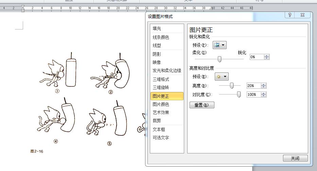The height and width of the screenshot is (171, 317).
Task: Click the 关闭 button
Action: coord(295,158)
